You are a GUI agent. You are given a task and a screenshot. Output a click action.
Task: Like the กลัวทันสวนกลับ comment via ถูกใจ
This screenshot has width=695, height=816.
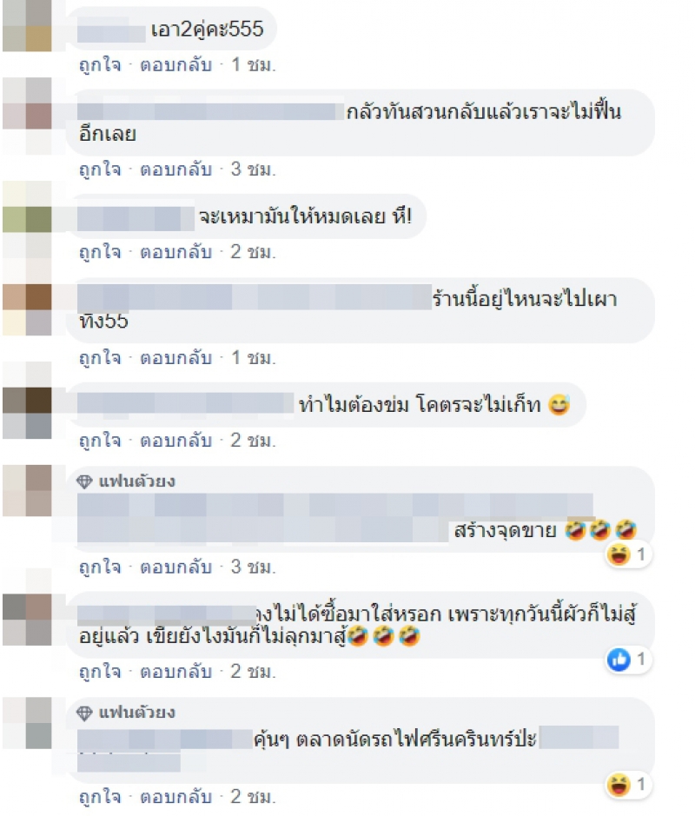100,169
